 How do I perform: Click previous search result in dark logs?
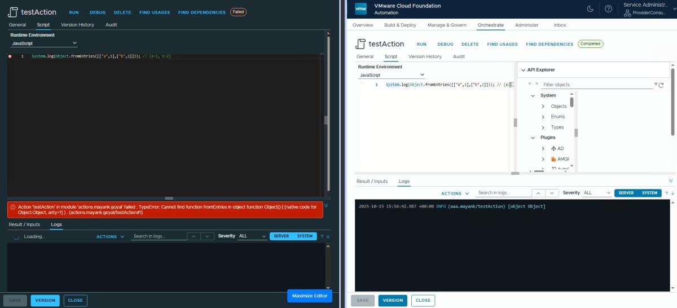(194, 236)
